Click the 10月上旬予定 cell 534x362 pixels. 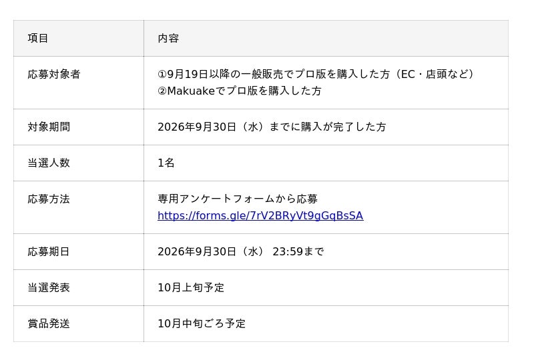(x=326, y=288)
